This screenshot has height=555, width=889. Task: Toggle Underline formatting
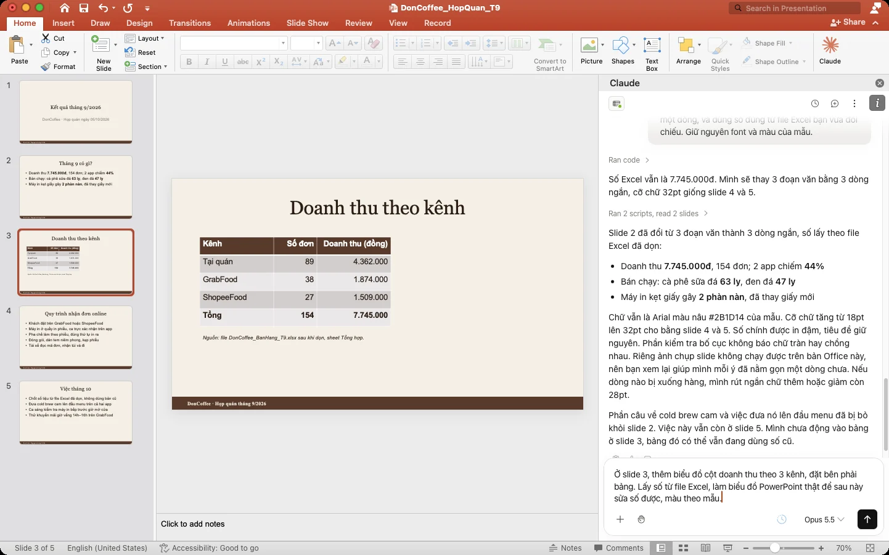225,62
